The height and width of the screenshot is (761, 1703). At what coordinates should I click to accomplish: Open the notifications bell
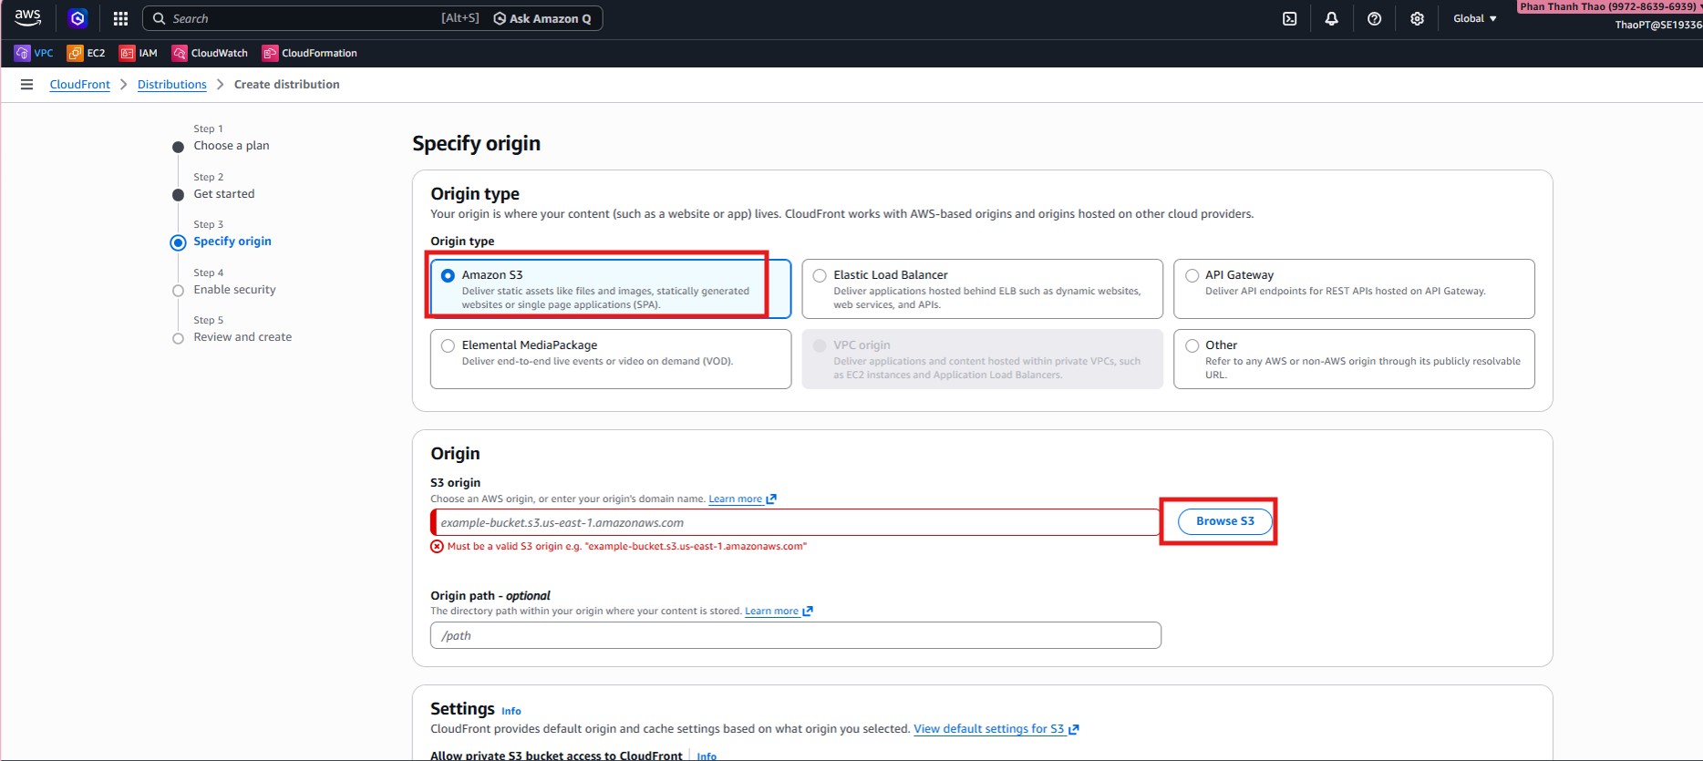pos(1331,18)
